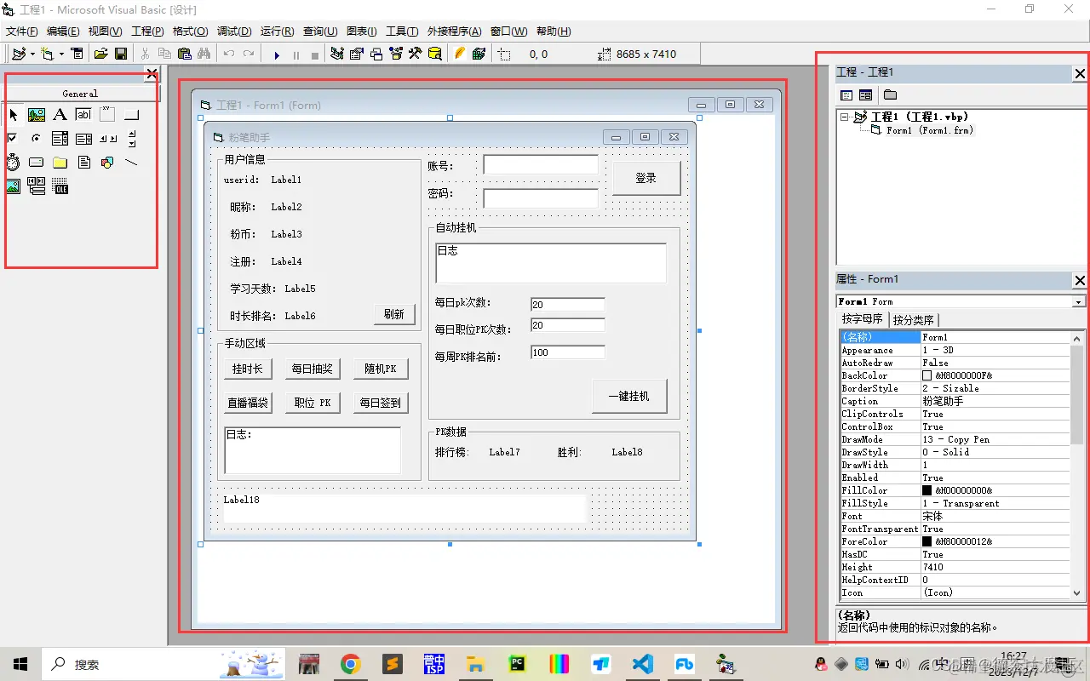
Task: Click the BackColor color swatch
Action: 927,375
